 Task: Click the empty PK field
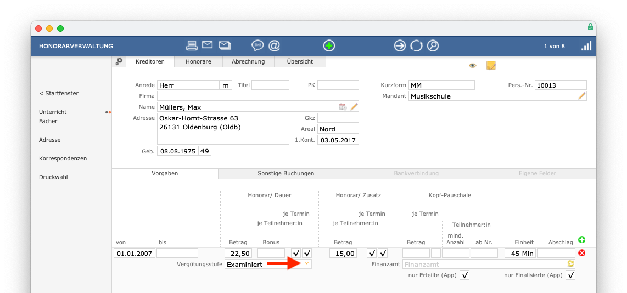338,85
